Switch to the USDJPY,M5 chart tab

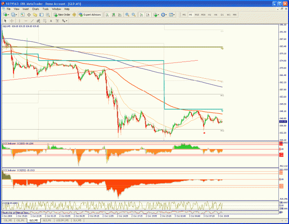click(62, 220)
